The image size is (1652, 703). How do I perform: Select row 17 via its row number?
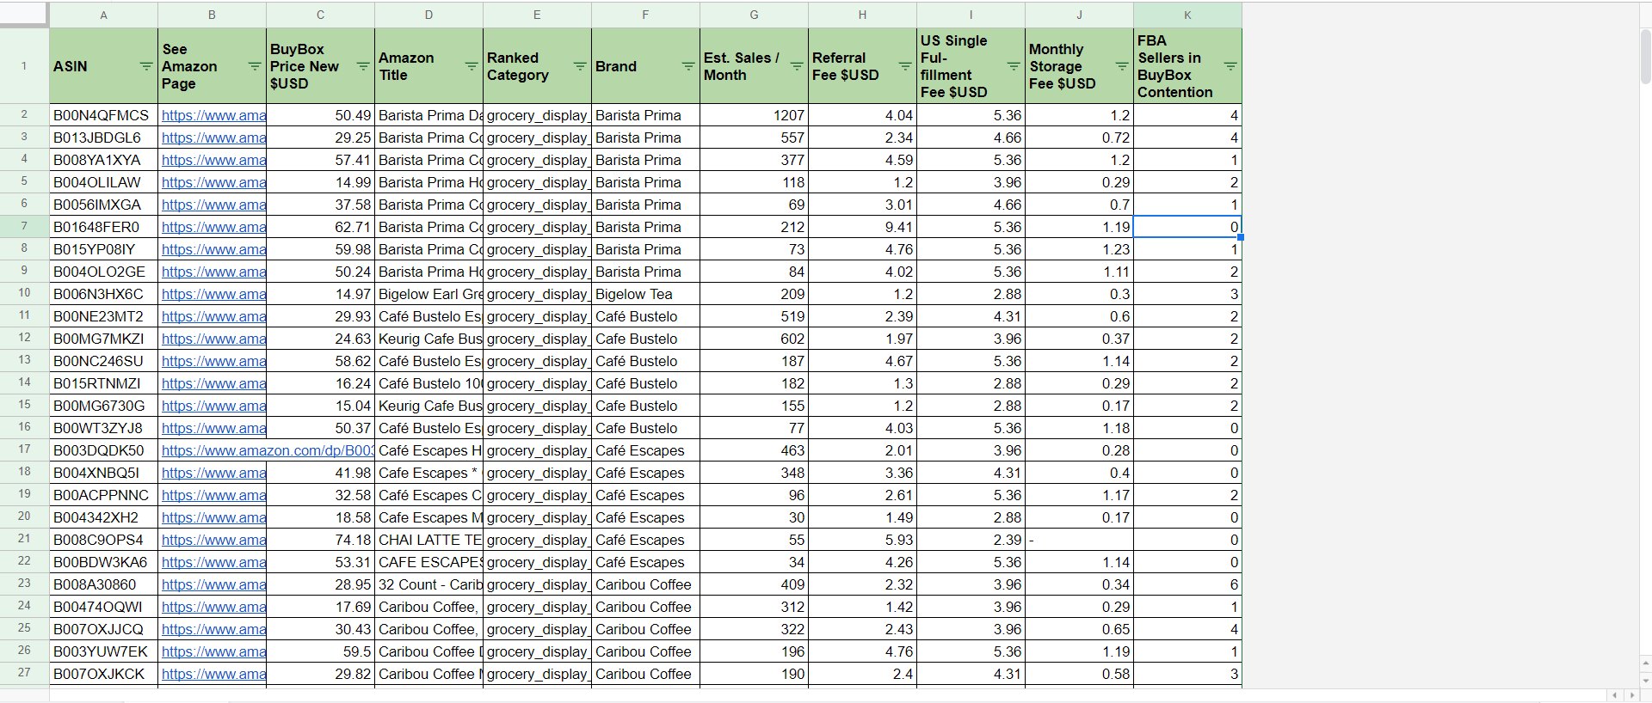tap(24, 450)
